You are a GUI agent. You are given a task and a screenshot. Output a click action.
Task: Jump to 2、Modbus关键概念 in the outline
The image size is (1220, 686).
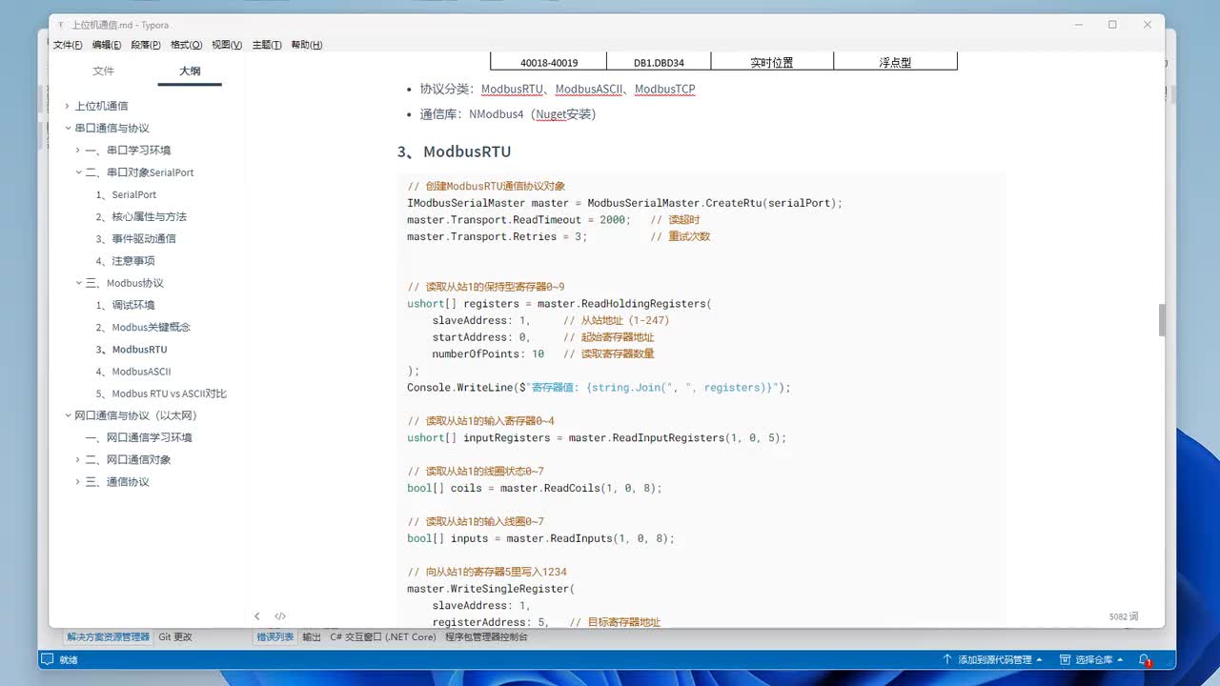143,327
